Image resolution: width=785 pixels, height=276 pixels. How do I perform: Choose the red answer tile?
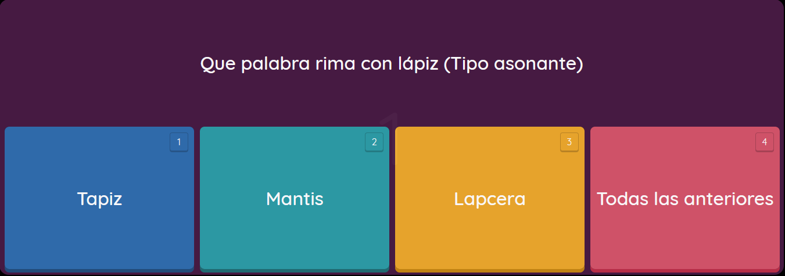coord(685,199)
